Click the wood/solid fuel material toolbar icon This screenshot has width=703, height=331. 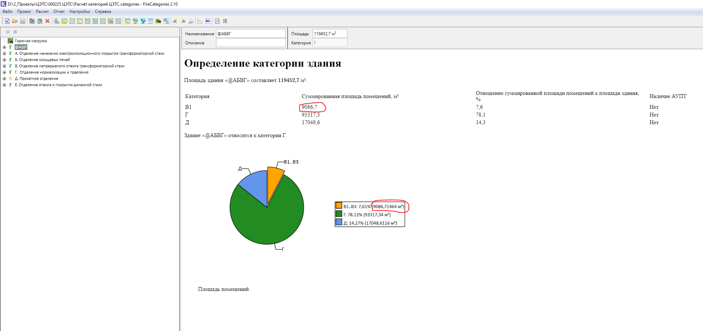[158, 21]
